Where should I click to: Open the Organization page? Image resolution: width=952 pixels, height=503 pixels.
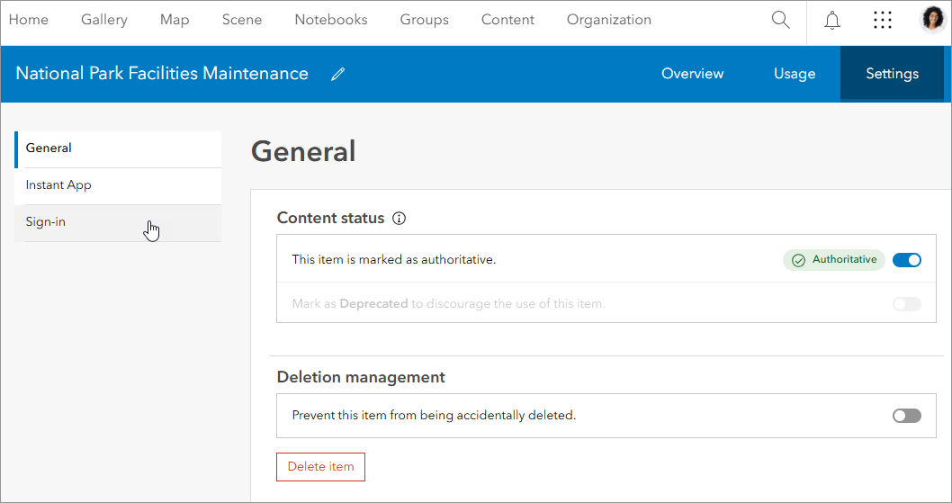click(609, 20)
